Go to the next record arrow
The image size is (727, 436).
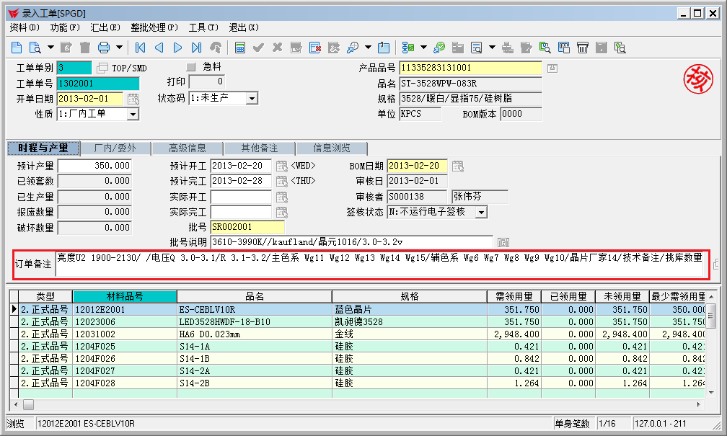click(177, 48)
